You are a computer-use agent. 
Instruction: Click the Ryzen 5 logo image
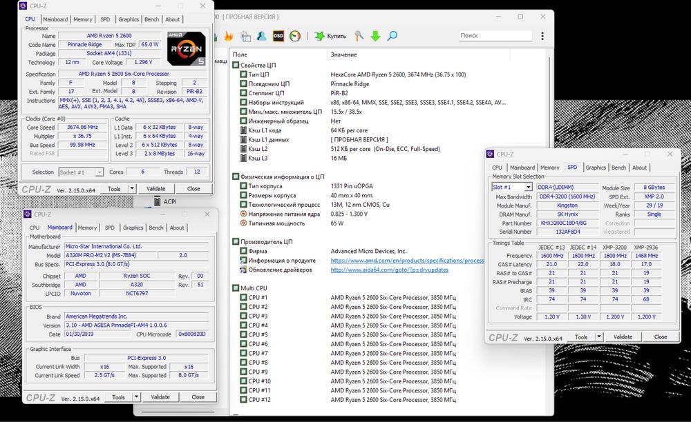186,48
